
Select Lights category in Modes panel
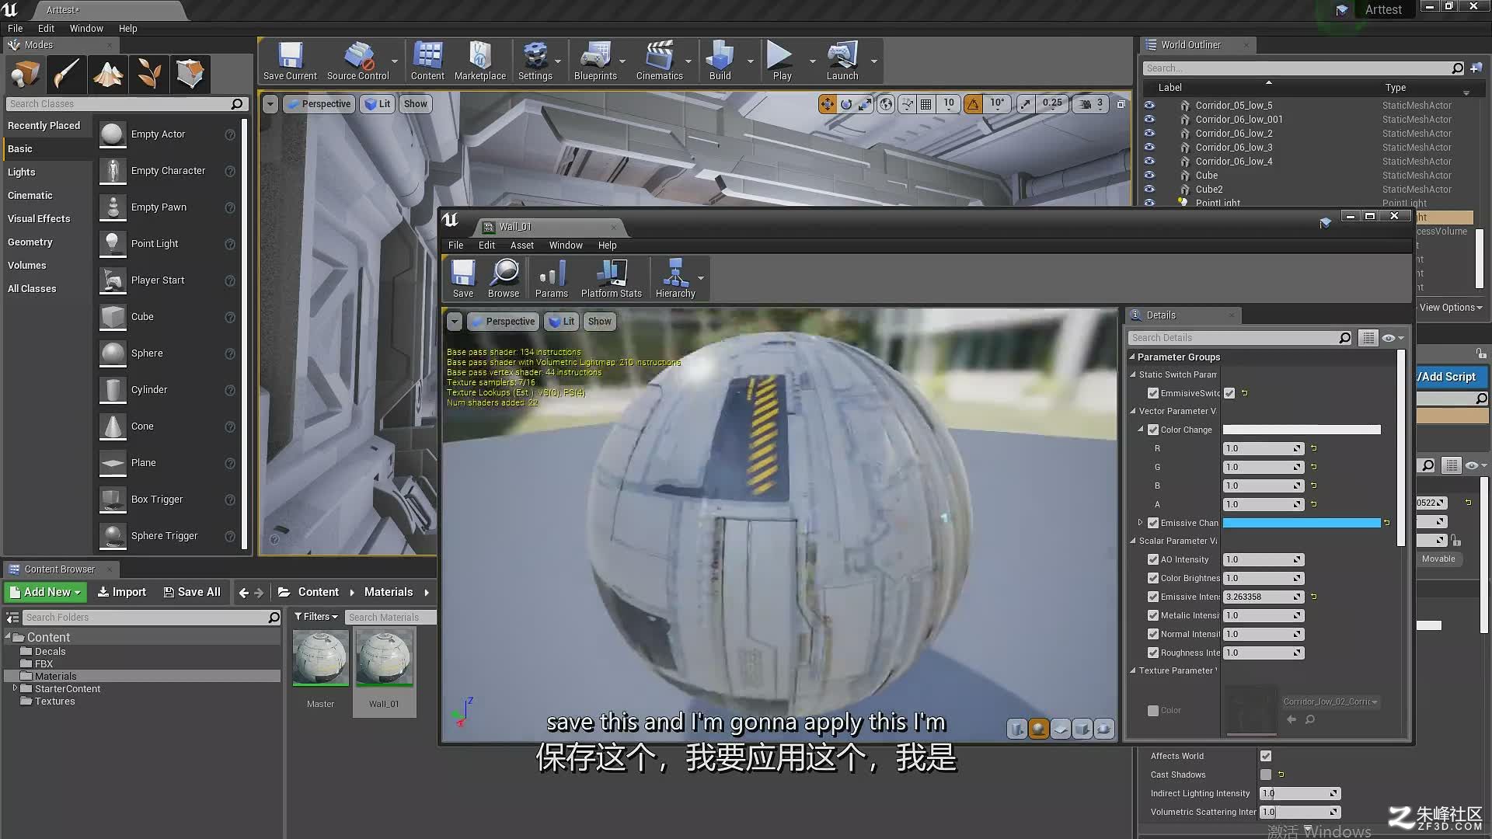(22, 172)
